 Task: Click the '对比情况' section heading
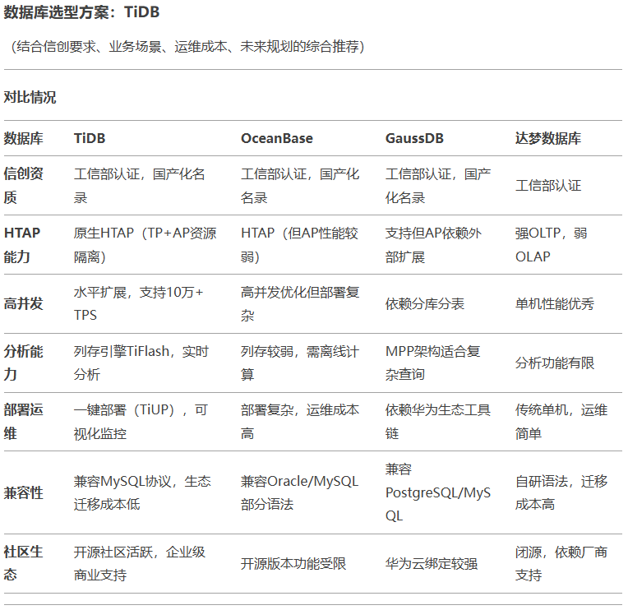[30, 97]
